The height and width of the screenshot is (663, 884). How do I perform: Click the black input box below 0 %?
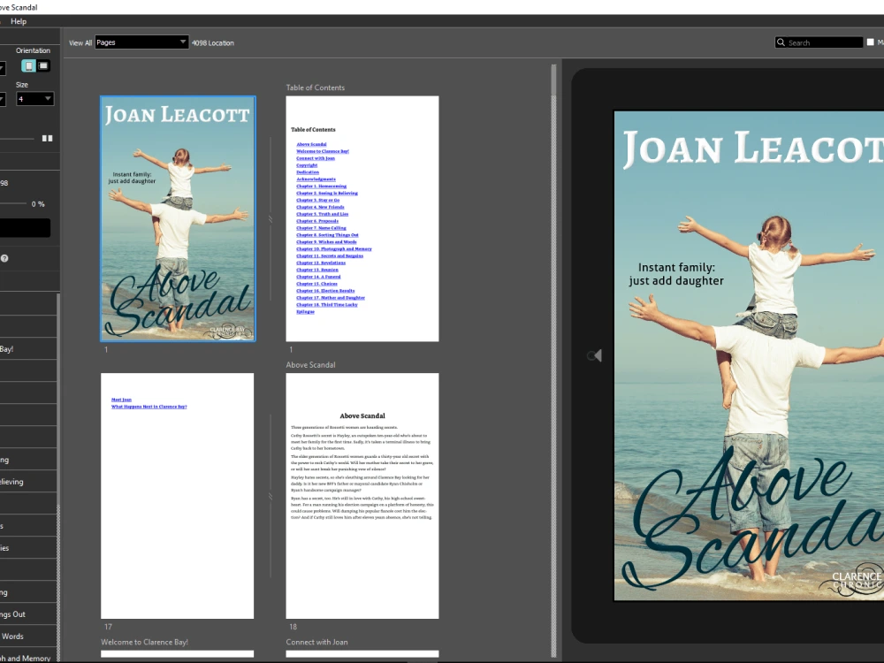coord(25,228)
